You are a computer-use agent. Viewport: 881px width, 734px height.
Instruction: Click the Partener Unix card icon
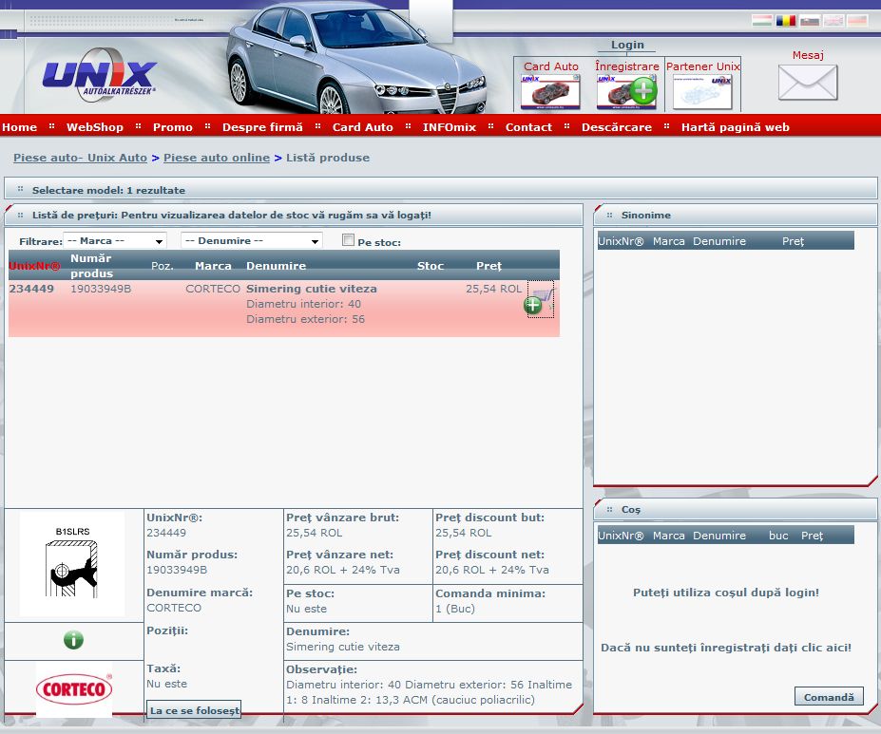[x=702, y=91]
